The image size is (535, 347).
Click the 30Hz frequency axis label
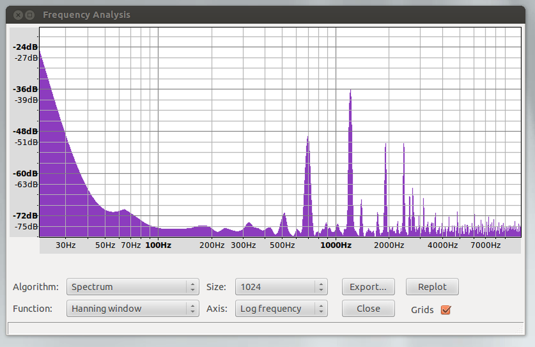point(66,245)
